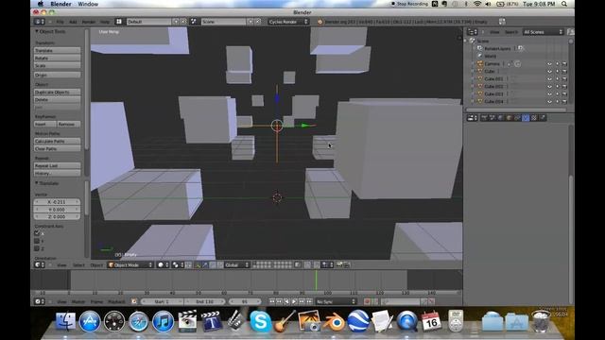Toggle the X constraint axis checkbox
Viewport: 605px width, 340px height.
point(37,233)
